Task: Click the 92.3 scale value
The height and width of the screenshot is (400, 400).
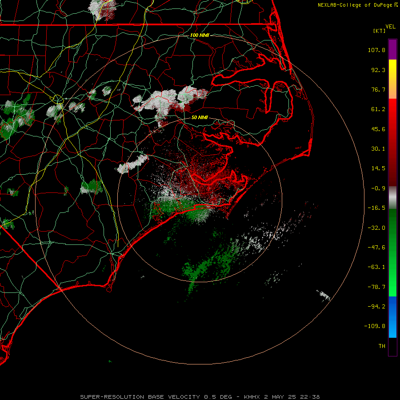Action: [x=378, y=70]
